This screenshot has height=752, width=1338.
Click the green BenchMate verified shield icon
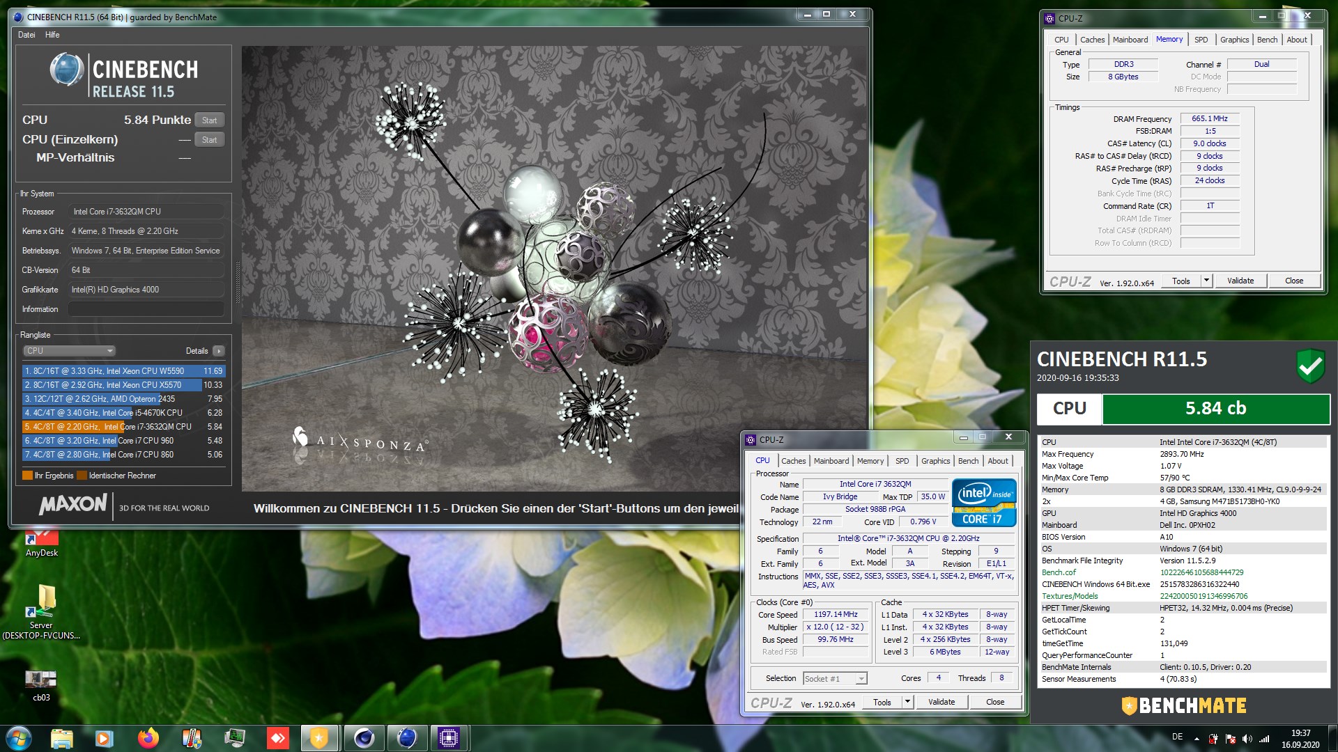(x=1310, y=366)
